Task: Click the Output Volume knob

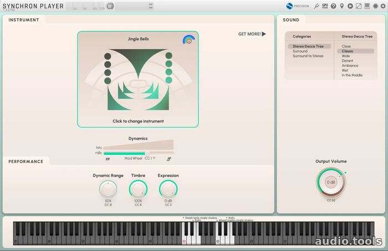Action: [331, 182]
